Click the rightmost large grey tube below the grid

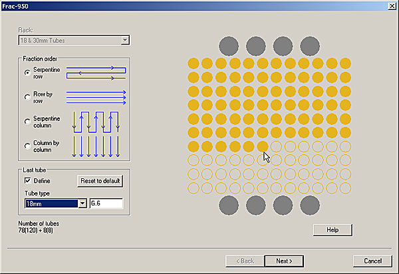(310, 205)
